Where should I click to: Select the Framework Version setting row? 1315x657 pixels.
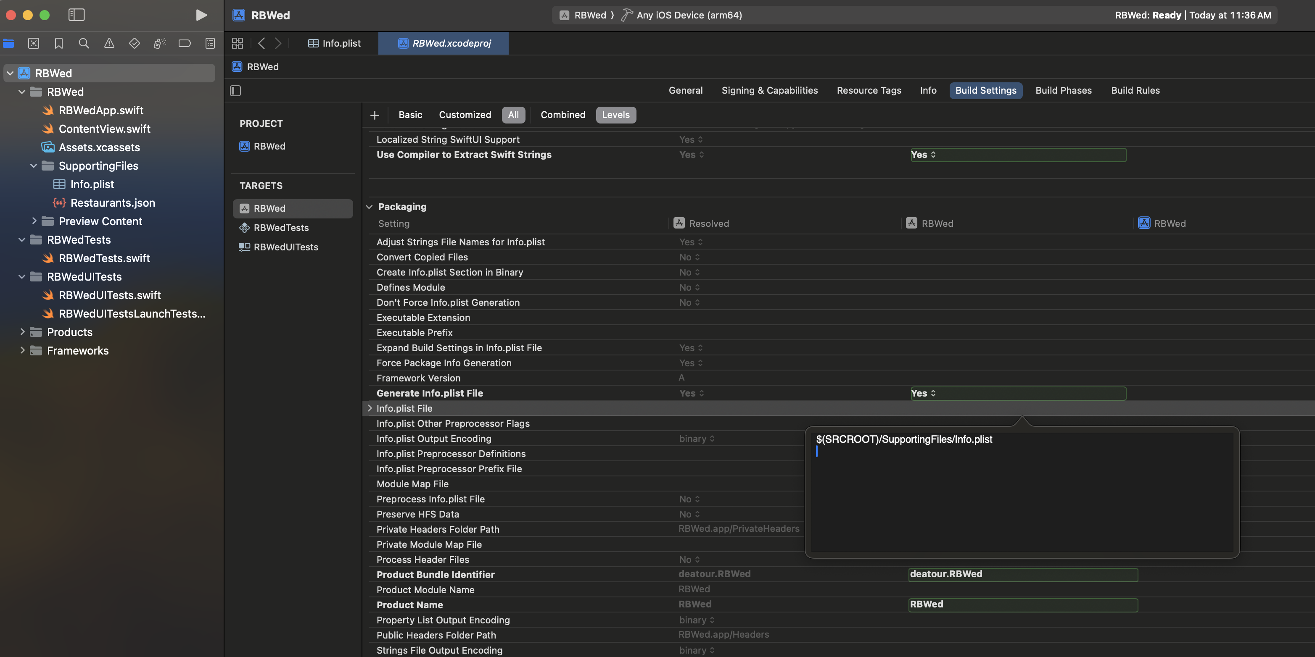click(838, 378)
